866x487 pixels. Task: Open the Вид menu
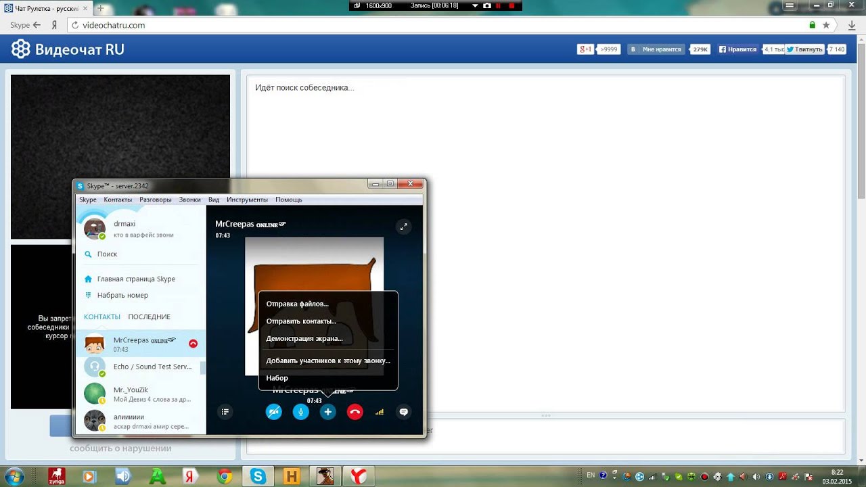coord(214,200)
